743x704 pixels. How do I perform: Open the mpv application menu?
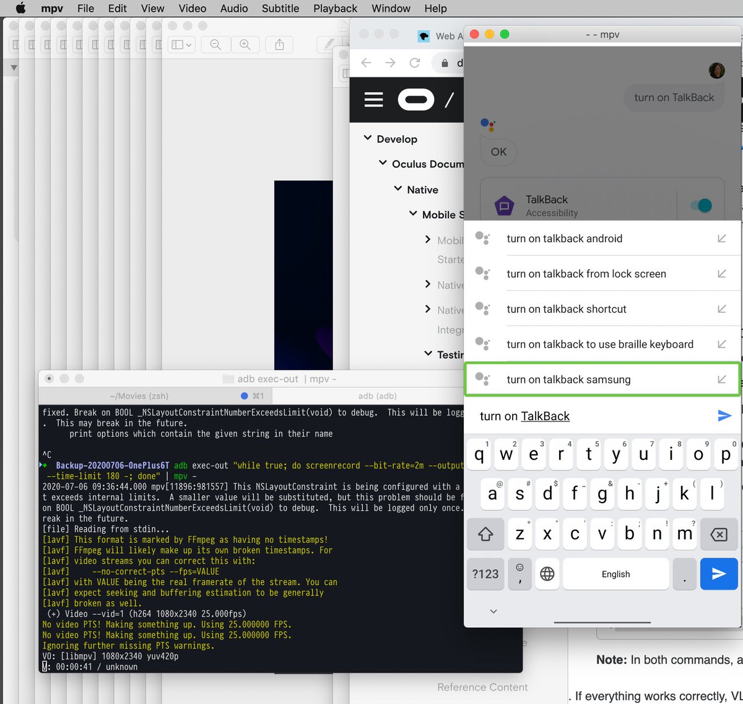coord(52,8)
